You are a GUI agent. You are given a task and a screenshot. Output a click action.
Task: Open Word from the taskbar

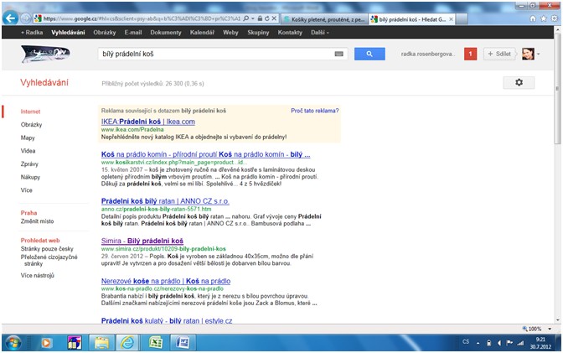point(183,343)
